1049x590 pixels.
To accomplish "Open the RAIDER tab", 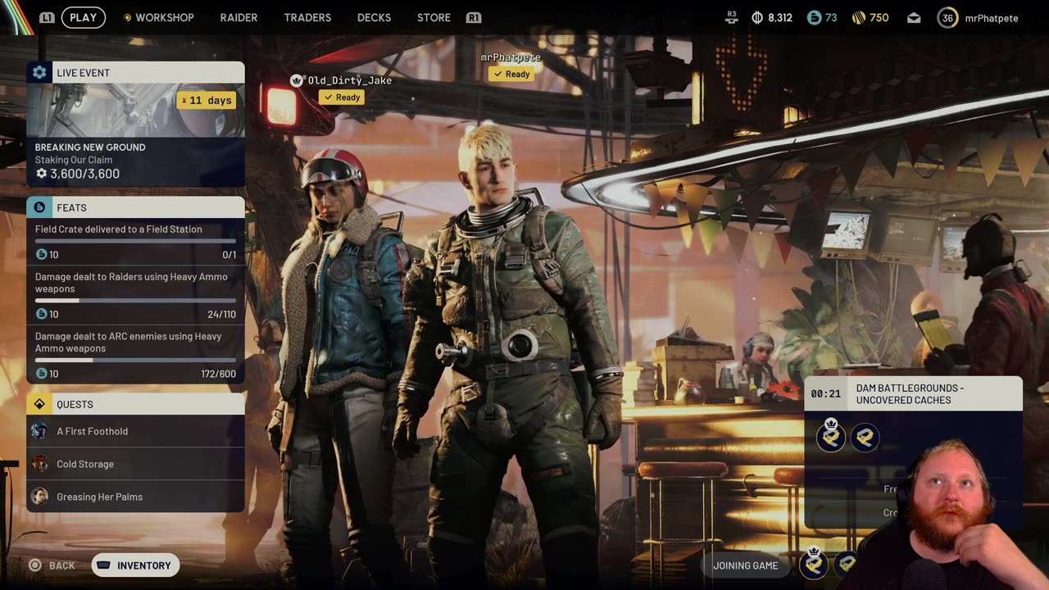I will tap(238, 17).
